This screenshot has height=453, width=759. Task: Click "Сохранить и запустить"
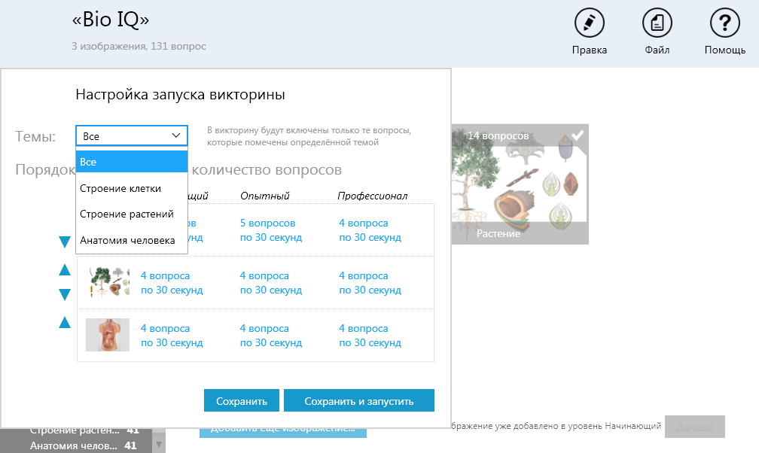point(358,400)
